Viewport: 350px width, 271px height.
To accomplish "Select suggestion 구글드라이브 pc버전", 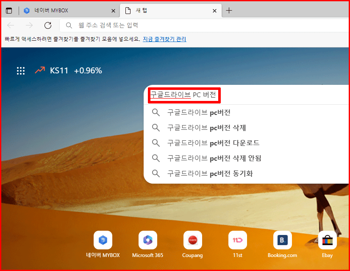I will [246, 112].
